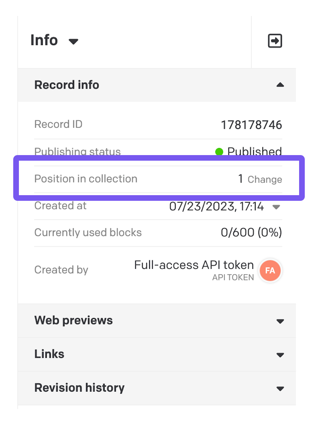Viewport: 318px width, 425px height.
Task: Click the Info panel heading
Action: (x=44, y=40)
